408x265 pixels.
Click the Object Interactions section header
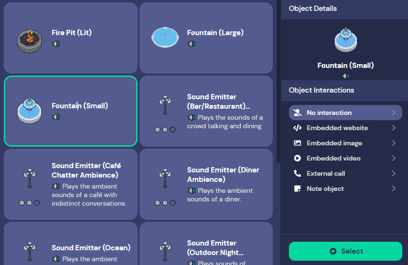tap(321, 90)
